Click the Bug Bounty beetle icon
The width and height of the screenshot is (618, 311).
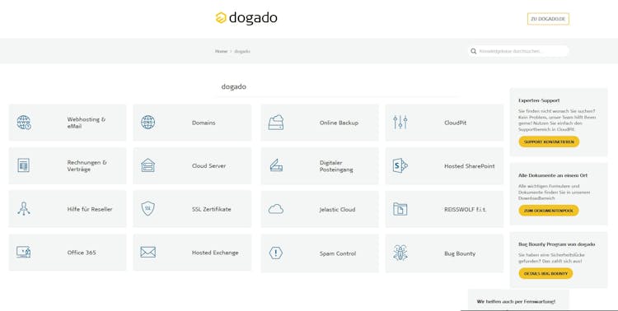[400, 253]
